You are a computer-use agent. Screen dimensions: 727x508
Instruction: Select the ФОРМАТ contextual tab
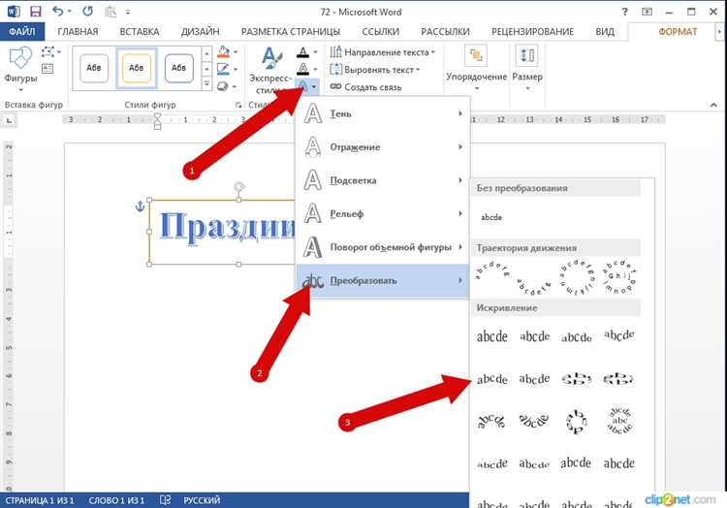click(x=678, y=32)
